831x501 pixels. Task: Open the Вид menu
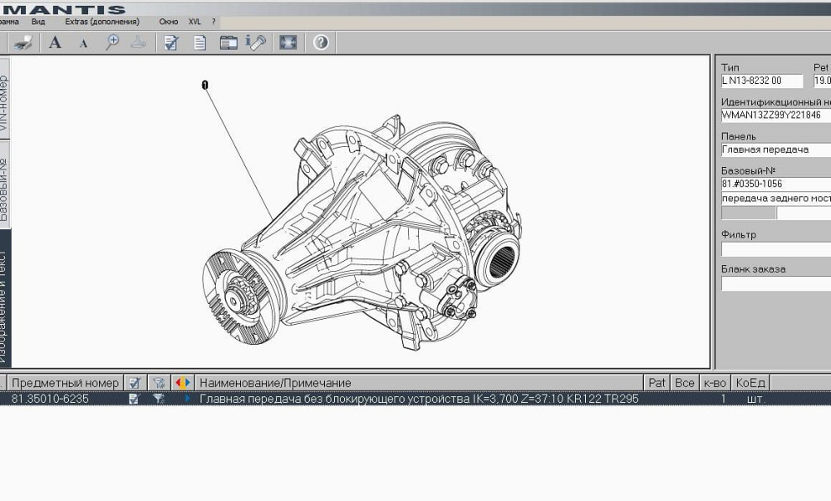click(x=38, y=22)
